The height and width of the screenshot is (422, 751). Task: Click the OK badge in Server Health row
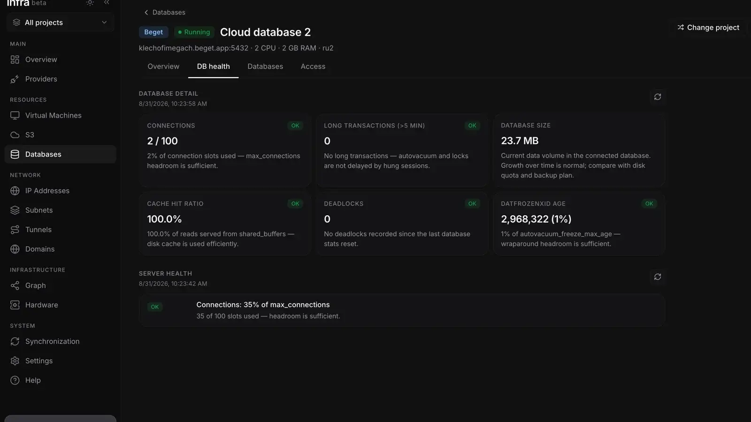point(155,307)
